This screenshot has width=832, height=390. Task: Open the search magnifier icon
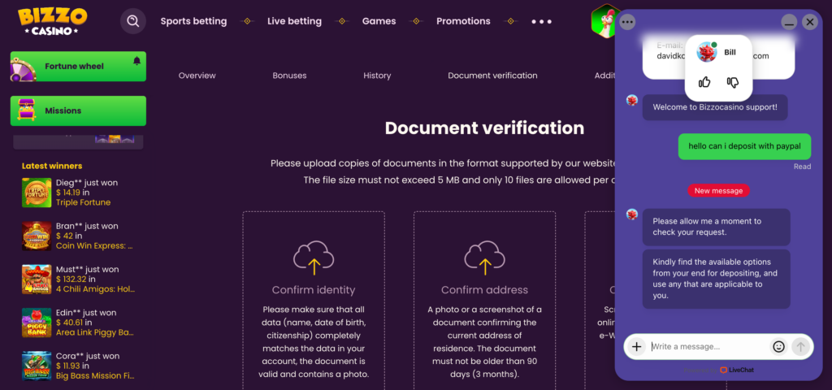coord(132,21)
